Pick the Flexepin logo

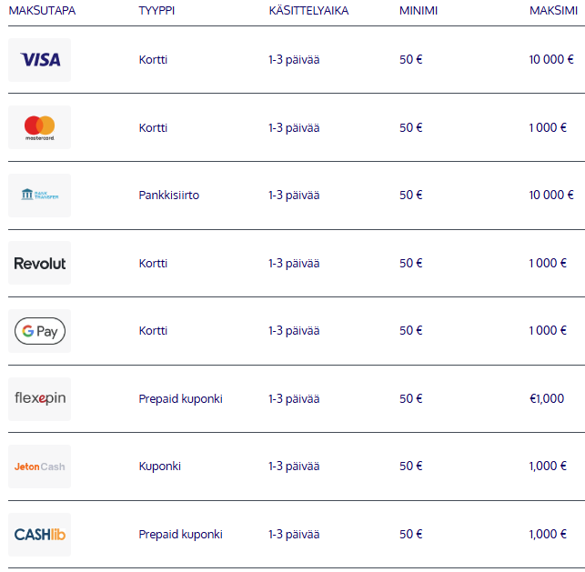(39, 398)
